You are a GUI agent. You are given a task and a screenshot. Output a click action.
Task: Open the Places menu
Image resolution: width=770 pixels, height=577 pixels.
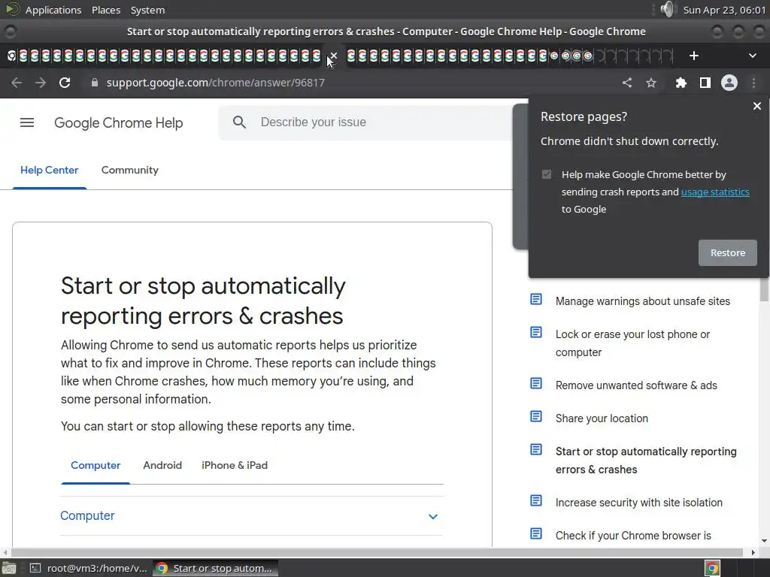click(106, 10)
